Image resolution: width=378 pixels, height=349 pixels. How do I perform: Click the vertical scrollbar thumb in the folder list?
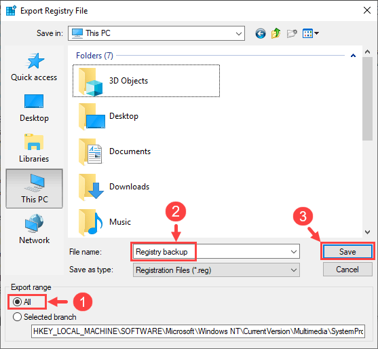tap(367, 98)
